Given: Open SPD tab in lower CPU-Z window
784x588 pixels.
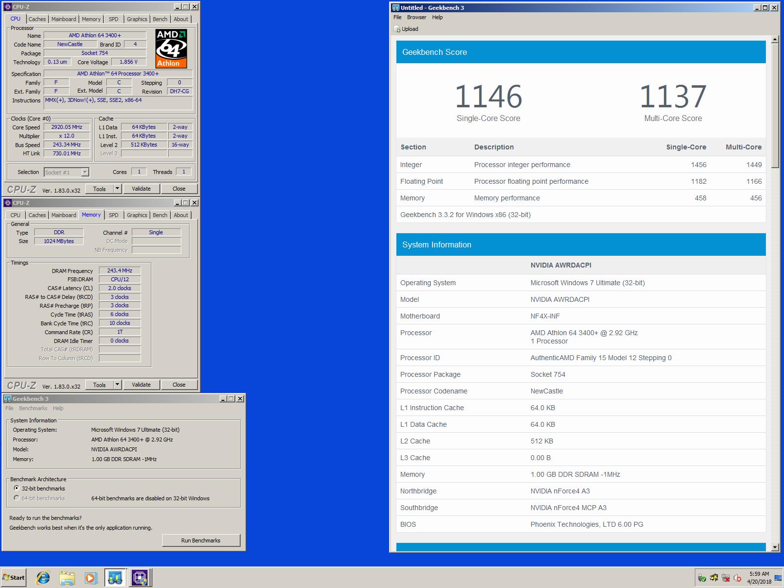Looking at the screenshot, I should 114,215.
